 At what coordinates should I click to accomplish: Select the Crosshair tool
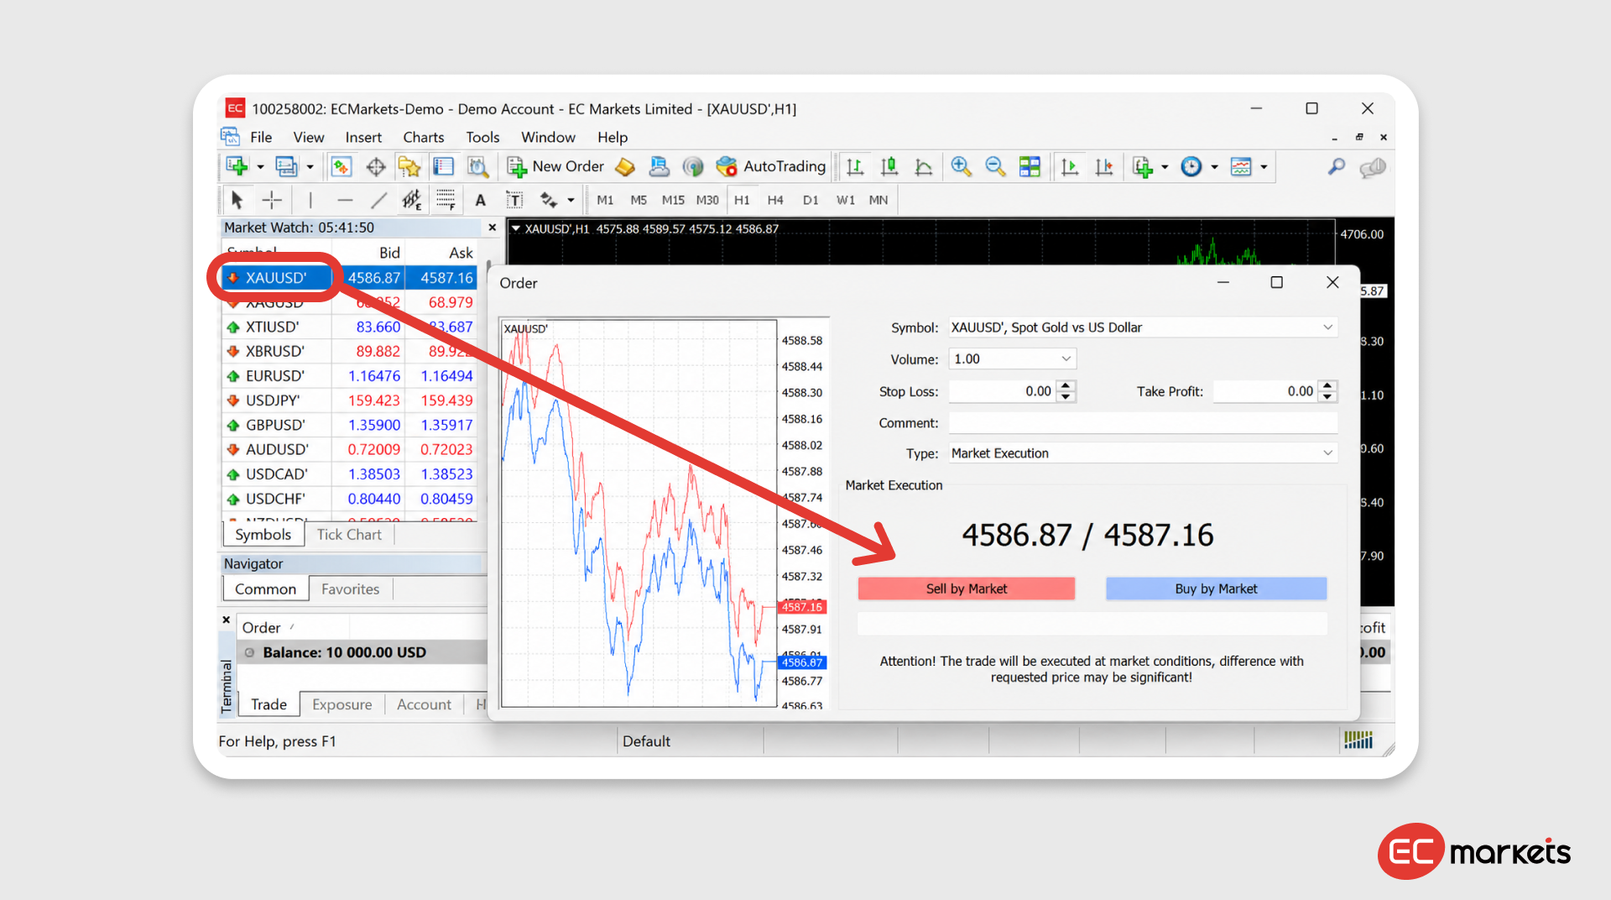click(271, 200)
